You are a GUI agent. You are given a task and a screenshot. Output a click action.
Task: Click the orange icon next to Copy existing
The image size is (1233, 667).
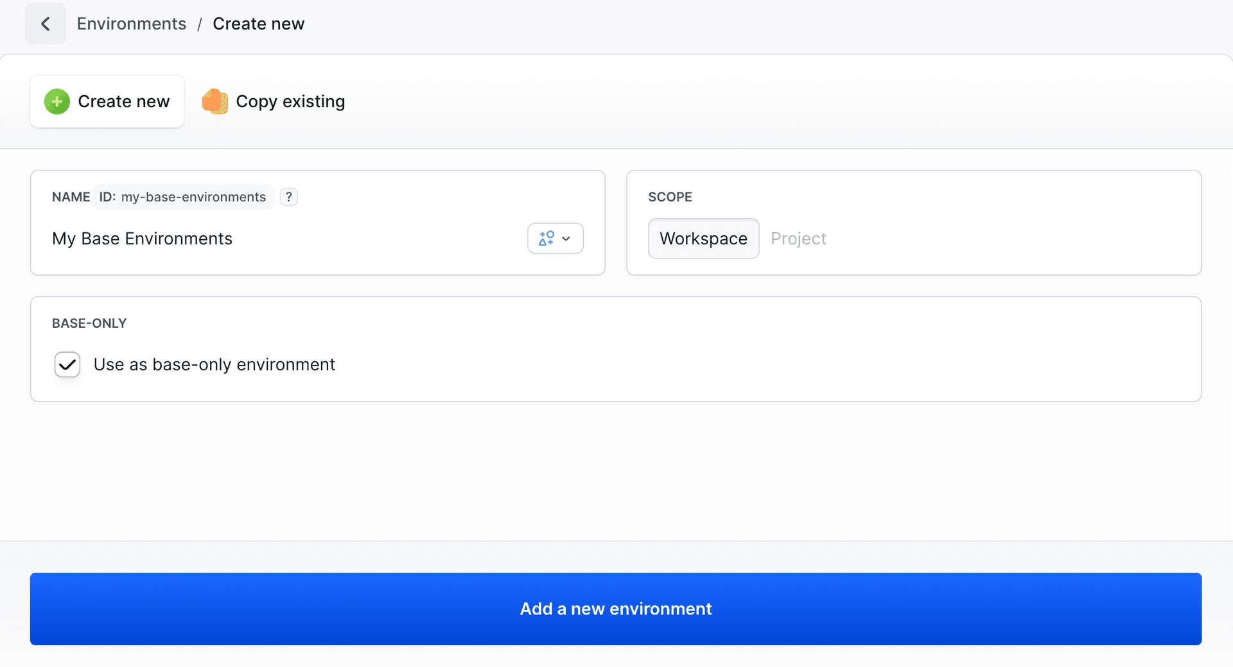click(x=214, y=101)
